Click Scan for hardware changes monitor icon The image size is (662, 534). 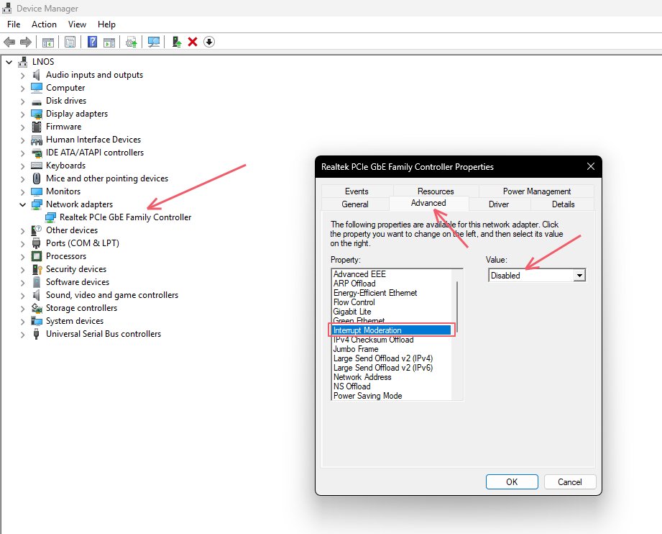(154, 42)
